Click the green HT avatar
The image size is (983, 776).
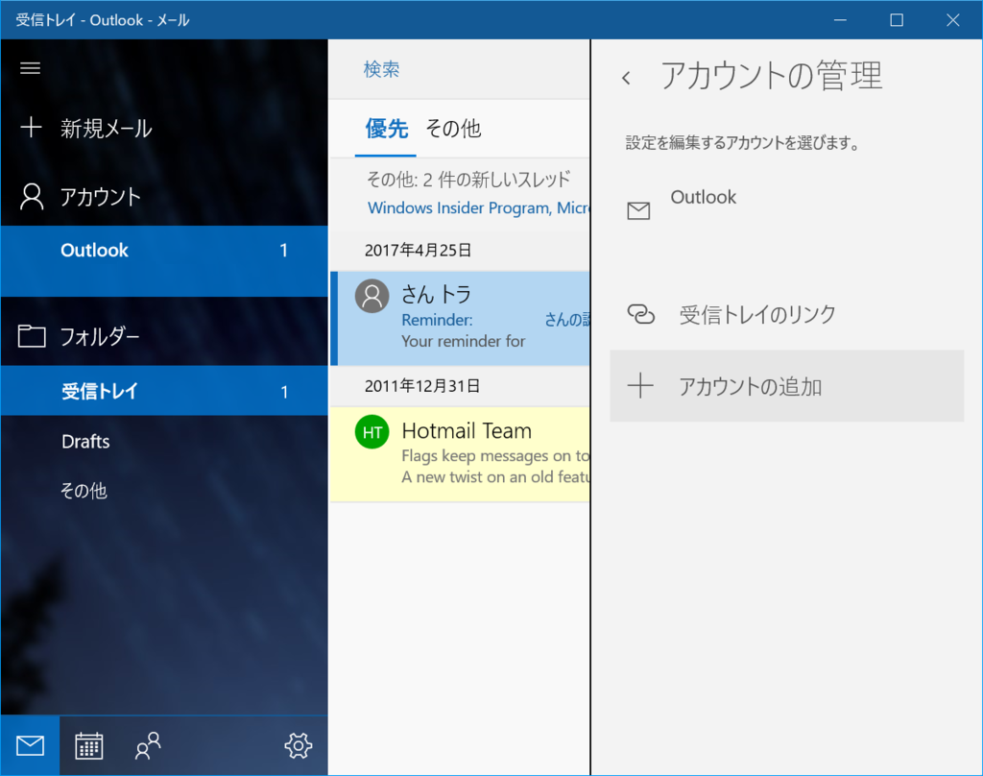372,431
